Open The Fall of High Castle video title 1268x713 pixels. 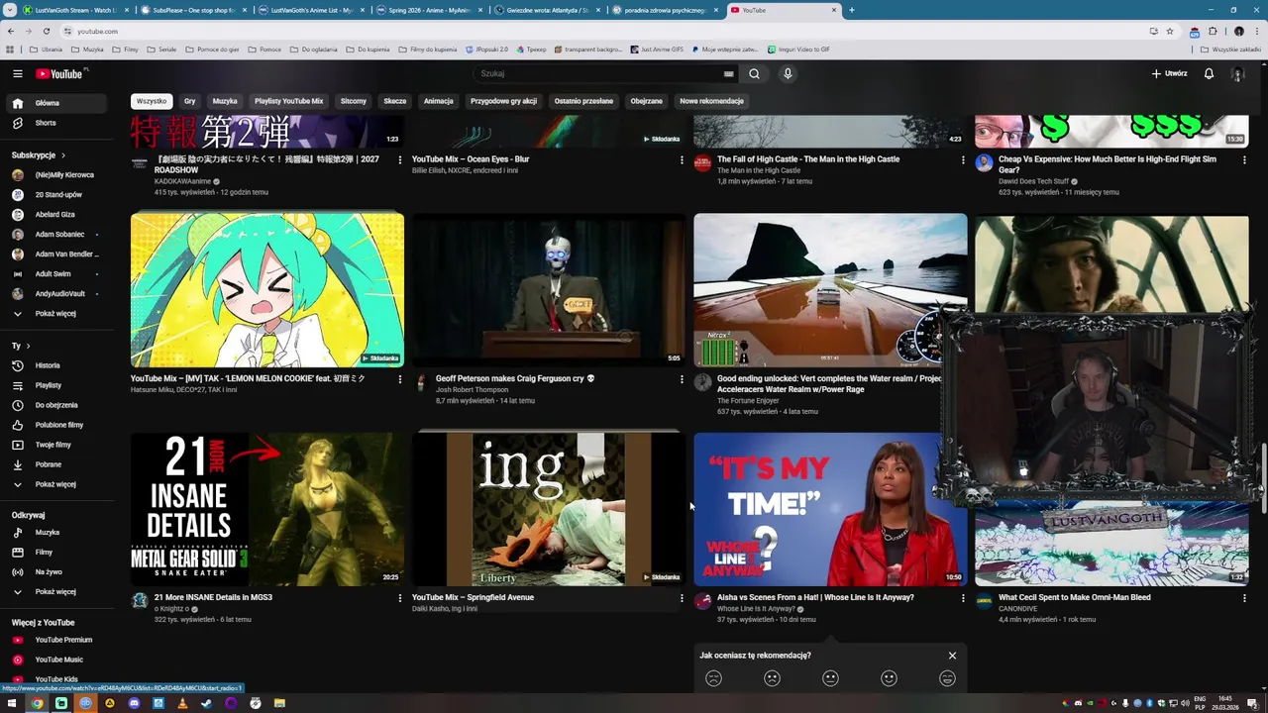808,159
